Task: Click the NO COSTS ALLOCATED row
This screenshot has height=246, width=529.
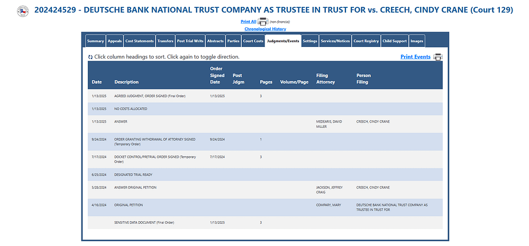Action: pyautogui.click(x=265, y=109)
